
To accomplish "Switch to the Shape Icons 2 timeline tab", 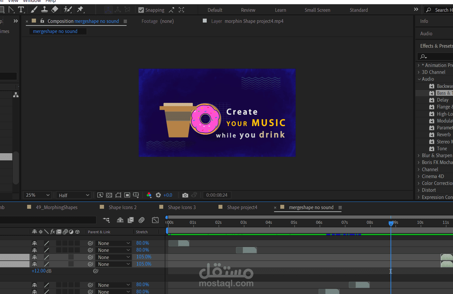I will click(123, 207).
